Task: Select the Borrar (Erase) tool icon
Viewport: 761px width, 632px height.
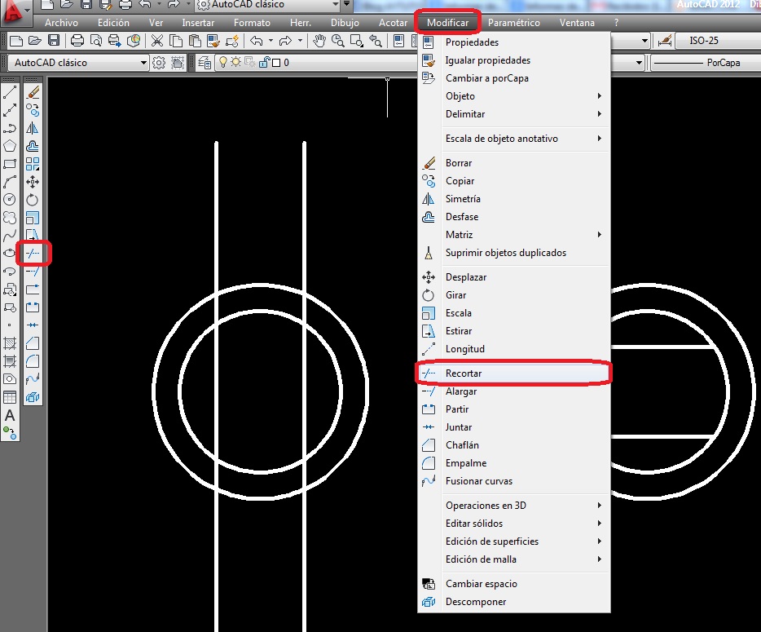Action: (x=33, y=91)
